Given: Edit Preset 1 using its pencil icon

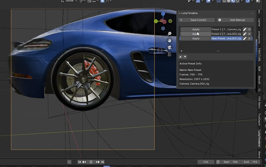Looking at the screenshot, I should click(244, 29).
